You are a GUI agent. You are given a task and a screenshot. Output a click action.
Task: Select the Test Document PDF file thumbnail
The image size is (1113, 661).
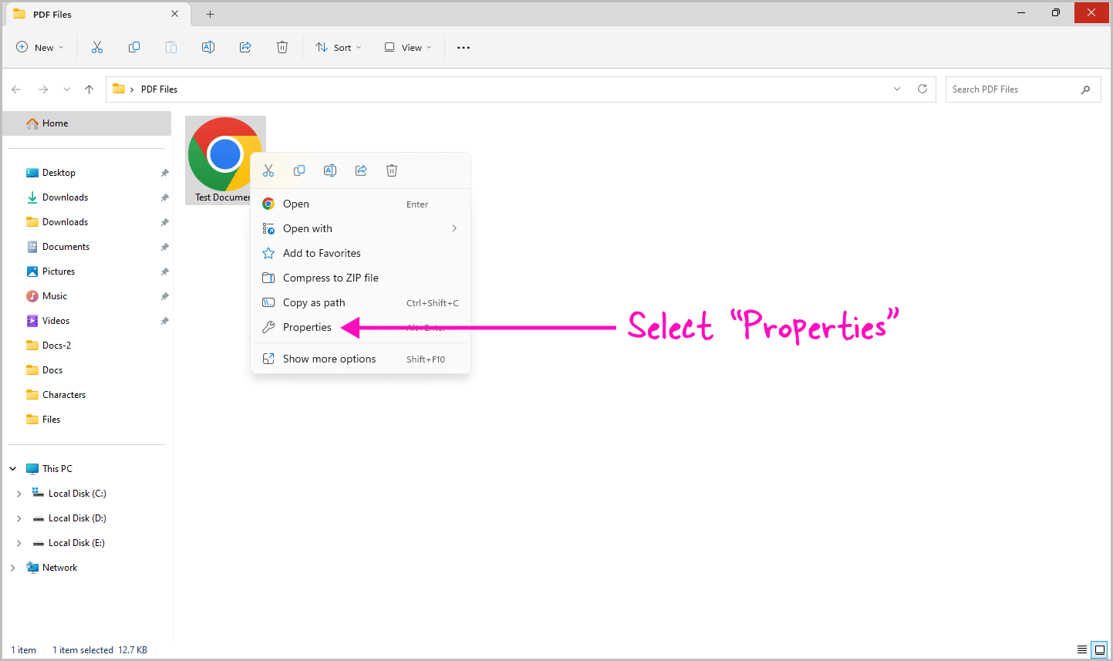tap(225, 160)
